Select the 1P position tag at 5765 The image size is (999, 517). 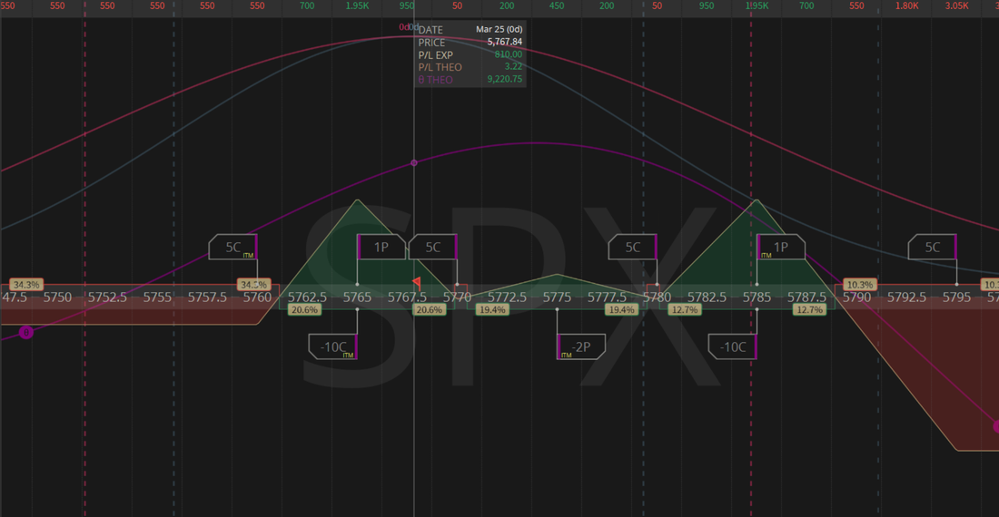[x=381, y=247]
